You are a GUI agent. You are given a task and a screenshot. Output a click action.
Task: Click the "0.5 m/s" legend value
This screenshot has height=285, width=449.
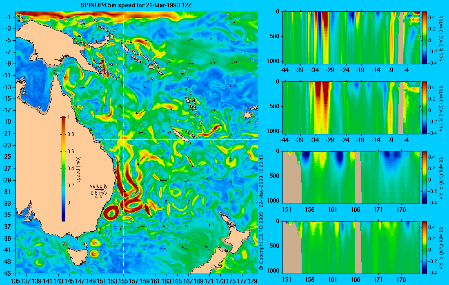coord(99,193)
